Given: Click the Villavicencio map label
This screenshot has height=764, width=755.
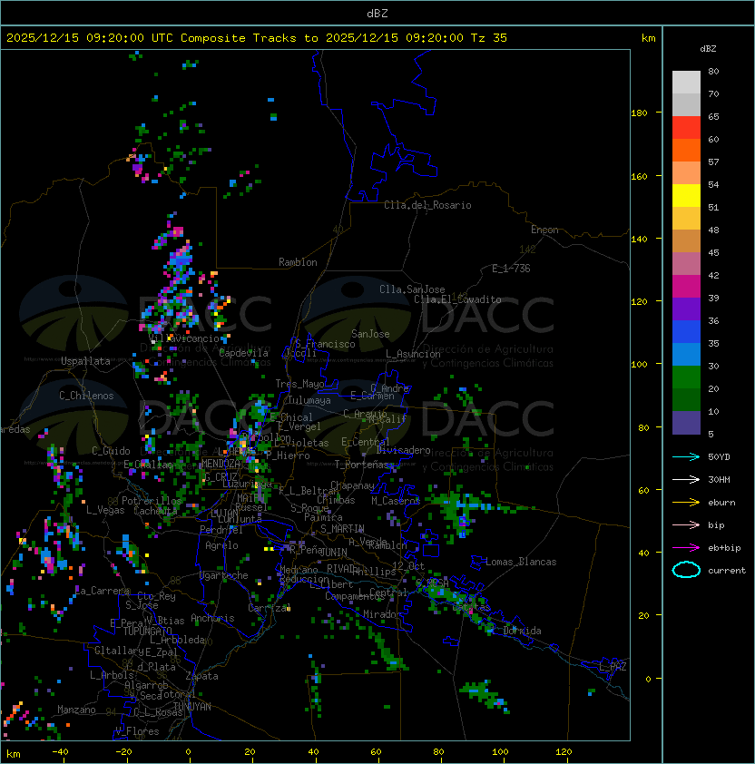Looking at the screenshot, I should point(185,338).
